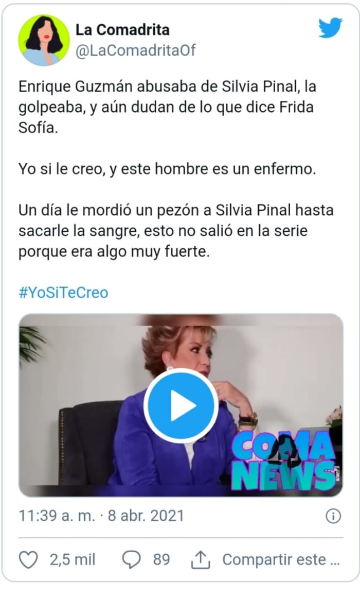Like the tweet with heart icon
This screenshot has width=360, height=598.
click(29, 560)
